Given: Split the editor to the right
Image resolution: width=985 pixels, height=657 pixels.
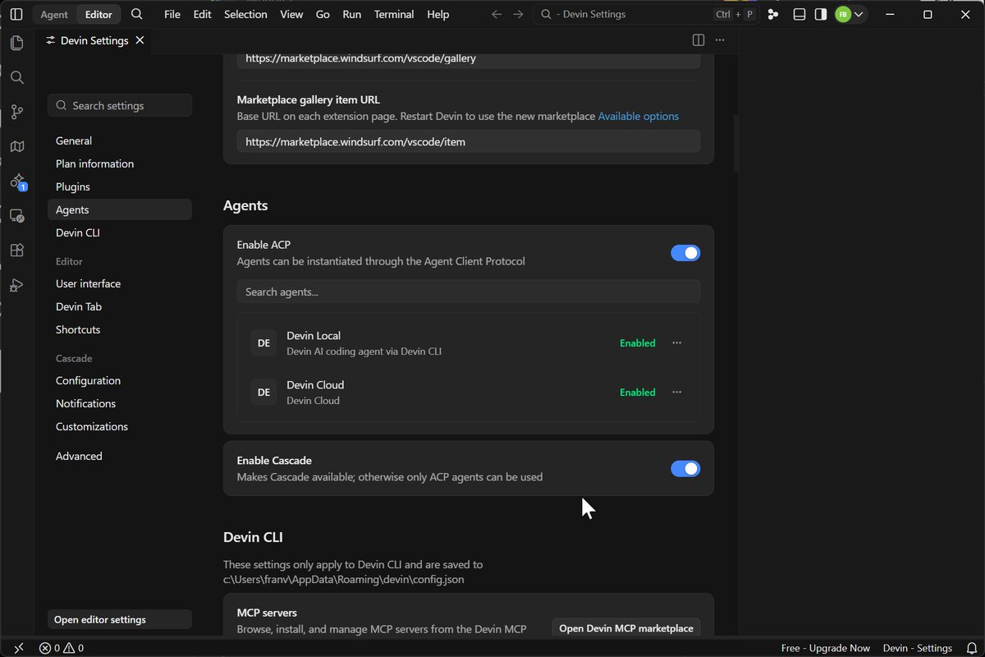Looking at the screenshot, I should pos(699,40).
